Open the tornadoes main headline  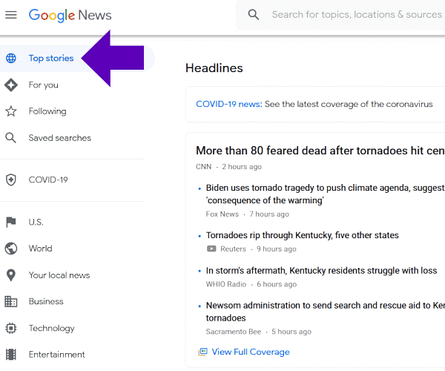[x=319, y=151]
